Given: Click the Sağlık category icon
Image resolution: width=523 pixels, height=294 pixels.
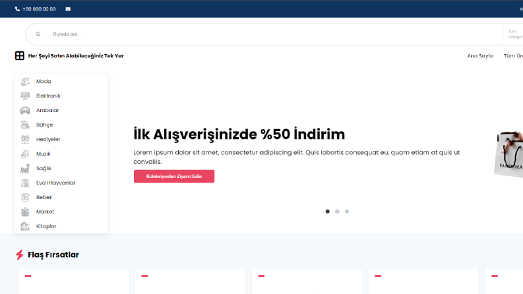Looking at the screenshot, I should pos(25,168).
